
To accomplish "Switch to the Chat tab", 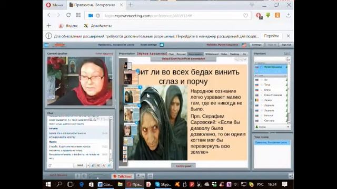I will (171, 54).
